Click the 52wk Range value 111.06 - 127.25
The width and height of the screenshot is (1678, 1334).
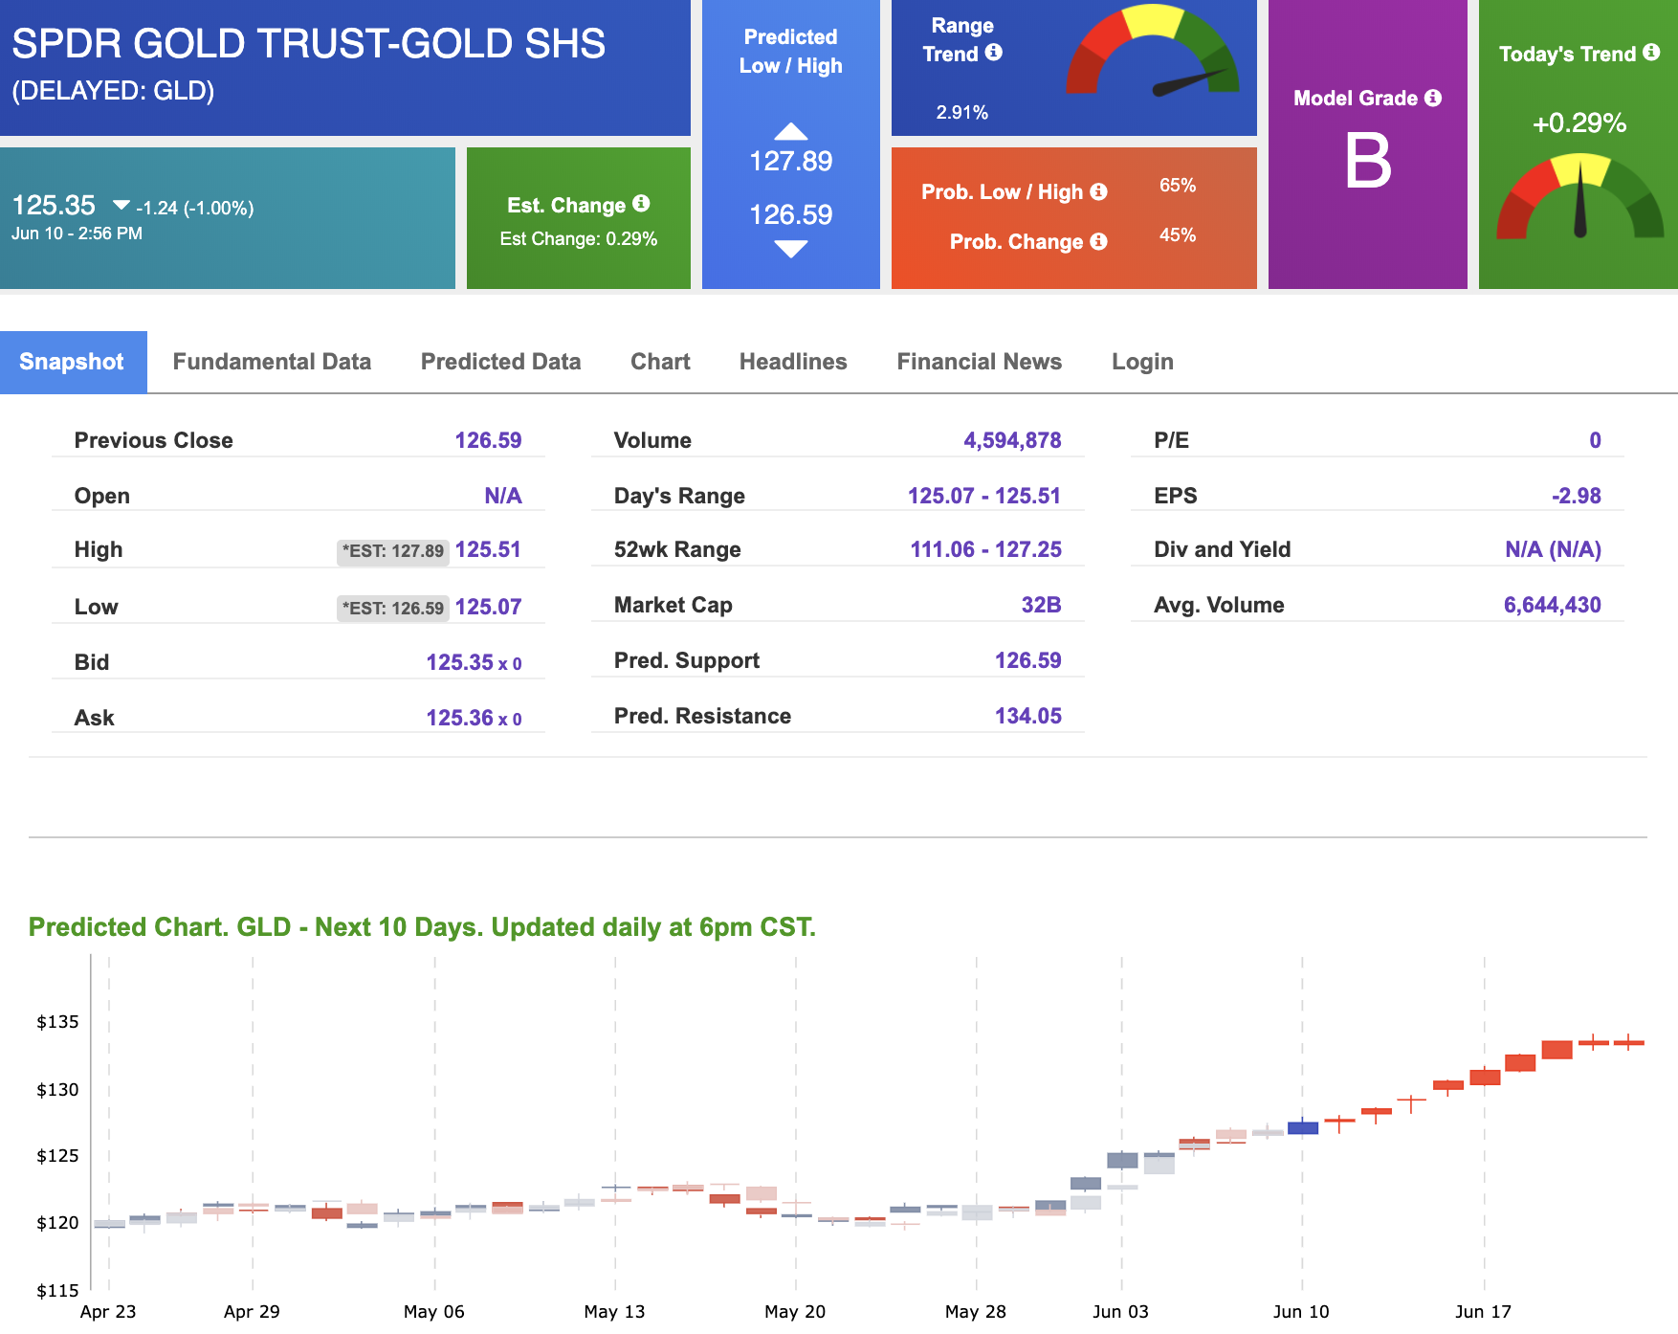pos(985,549)
